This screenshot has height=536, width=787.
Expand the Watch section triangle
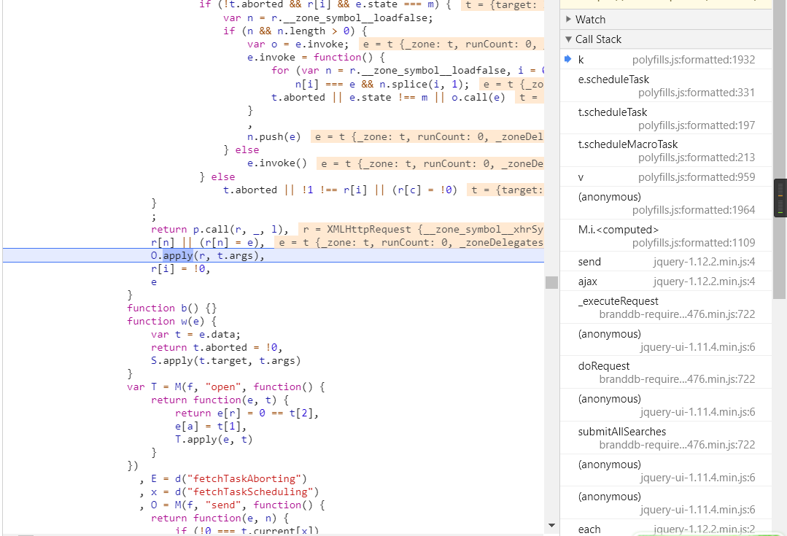(568, 20)
